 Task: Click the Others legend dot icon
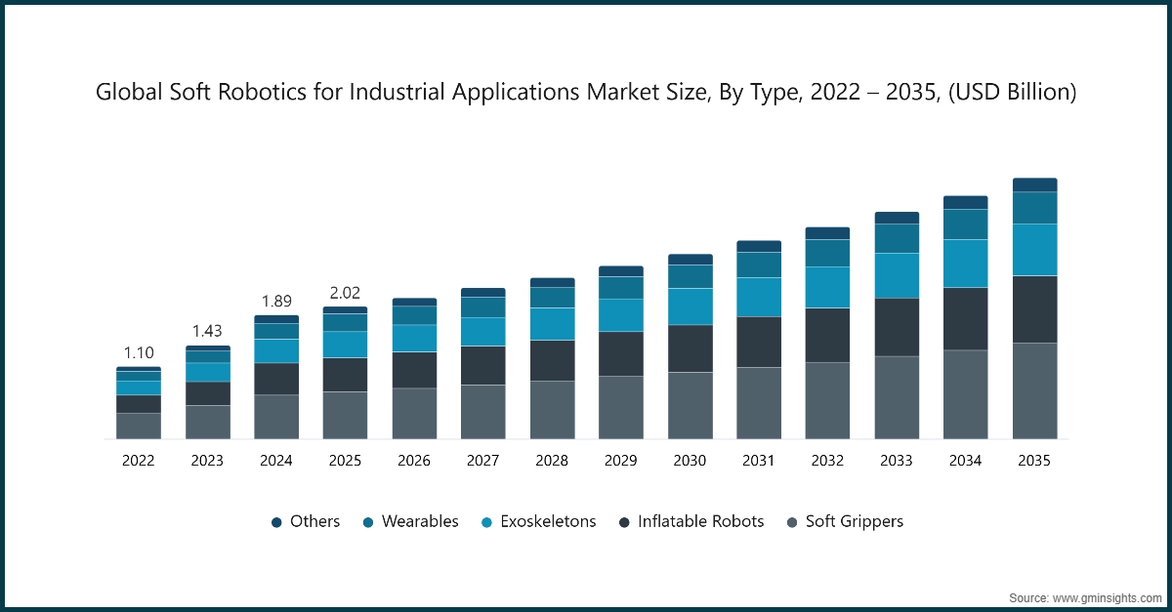(x=276, y=521)
